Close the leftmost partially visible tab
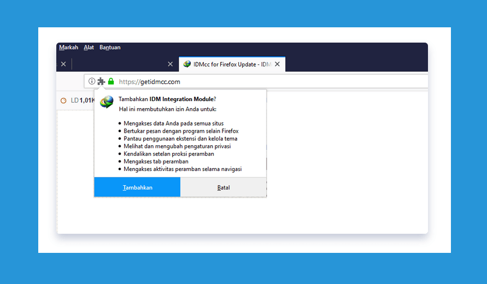This screenshot has width=487, height=284. pyautogui.click(x=63, y=64)
